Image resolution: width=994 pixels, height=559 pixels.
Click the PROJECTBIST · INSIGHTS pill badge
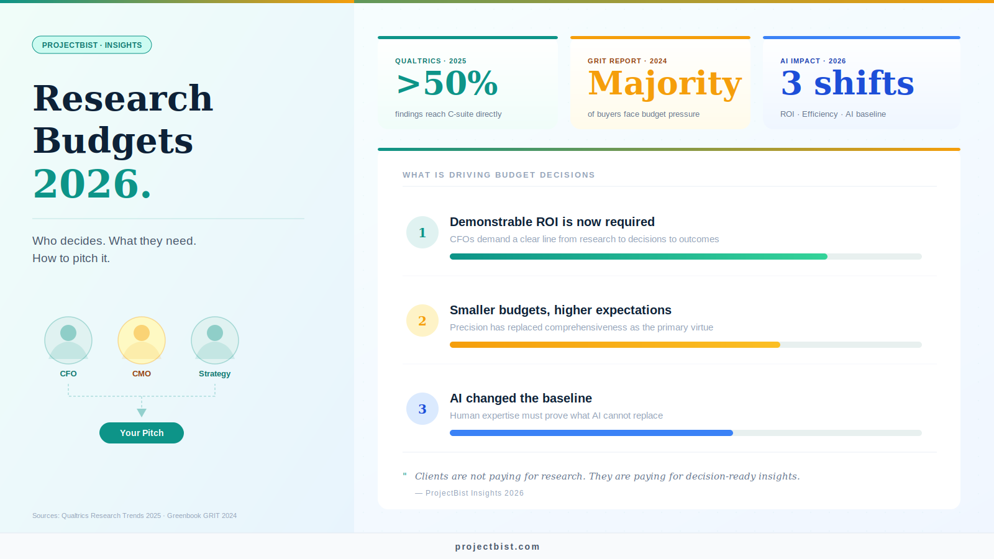pyautogui.click(x=92, y=45)
